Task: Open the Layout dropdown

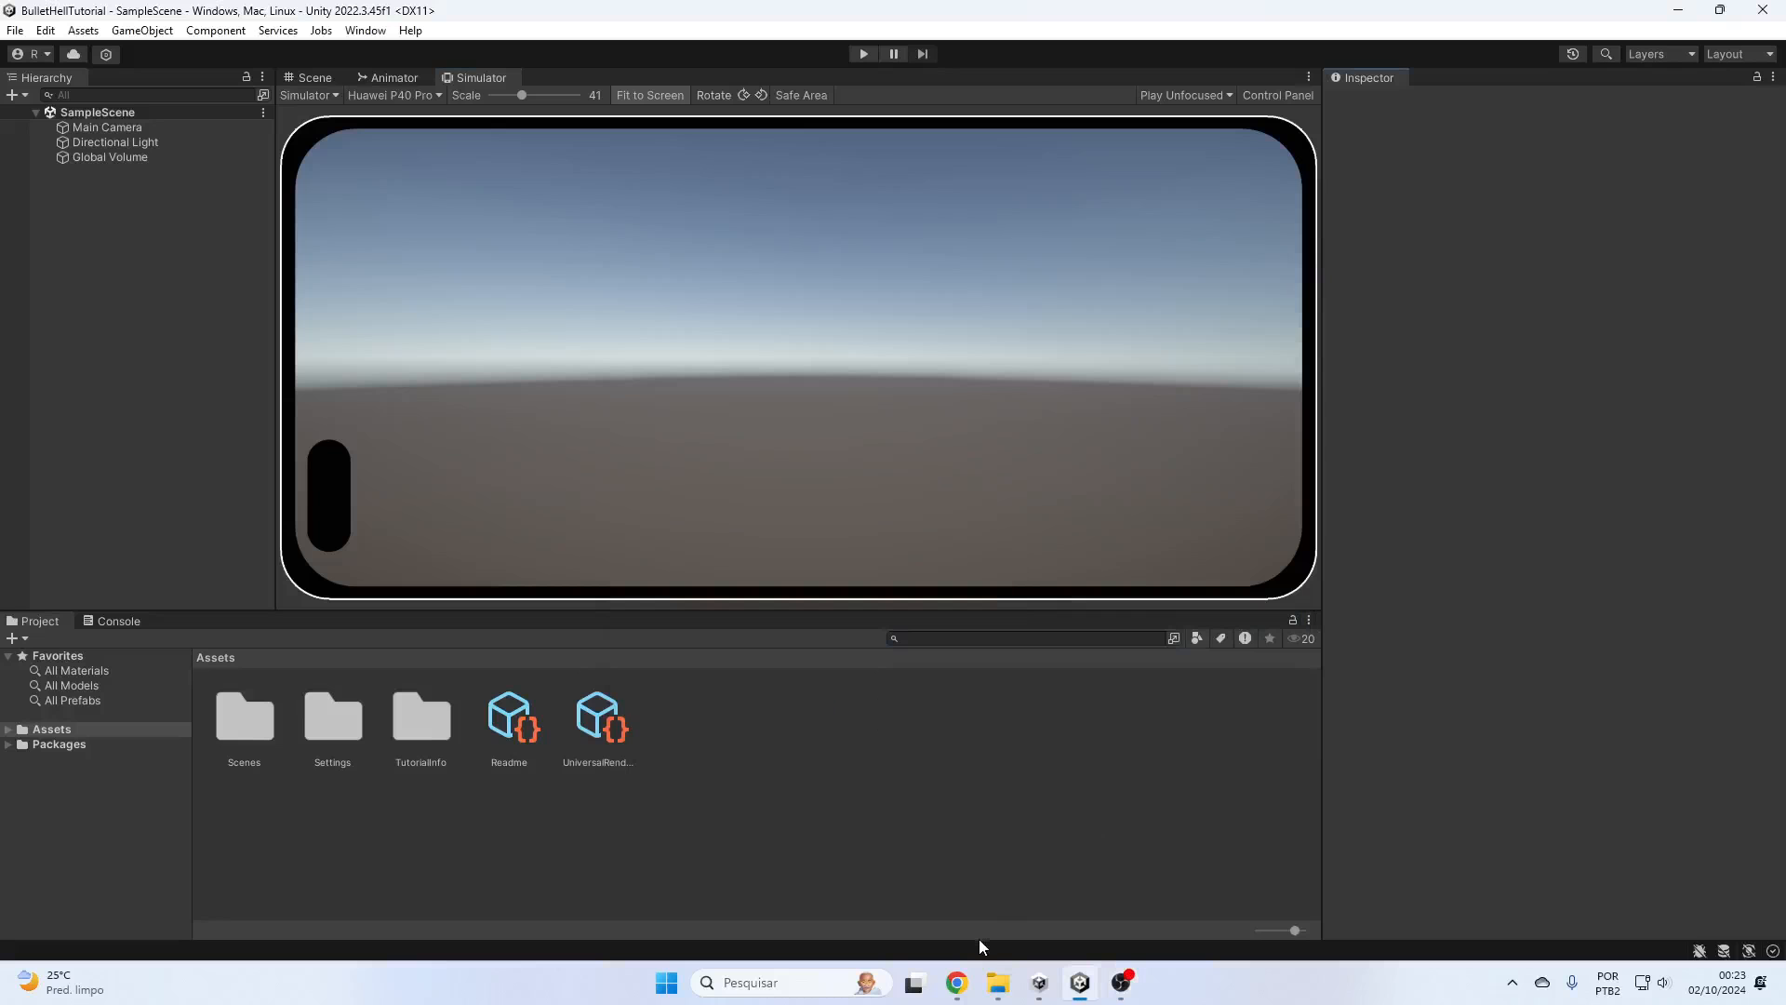Action: click(x=1739, y=54)
